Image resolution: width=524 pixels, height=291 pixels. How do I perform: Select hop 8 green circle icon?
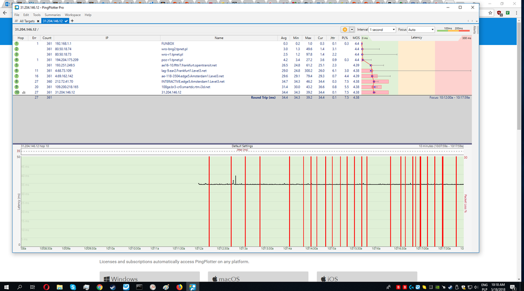tap(17, 82)
